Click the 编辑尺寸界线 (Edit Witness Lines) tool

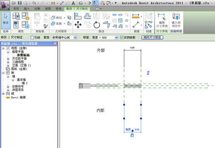pos(162,20)
